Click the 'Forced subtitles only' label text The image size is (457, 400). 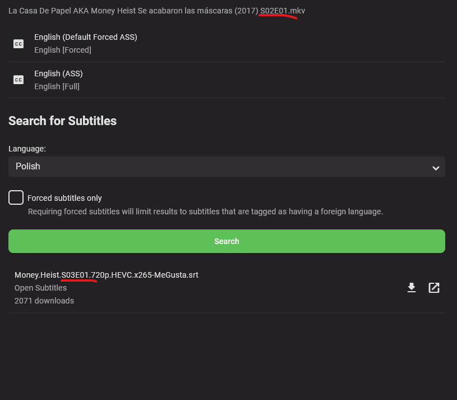click(x=64, y=198)
